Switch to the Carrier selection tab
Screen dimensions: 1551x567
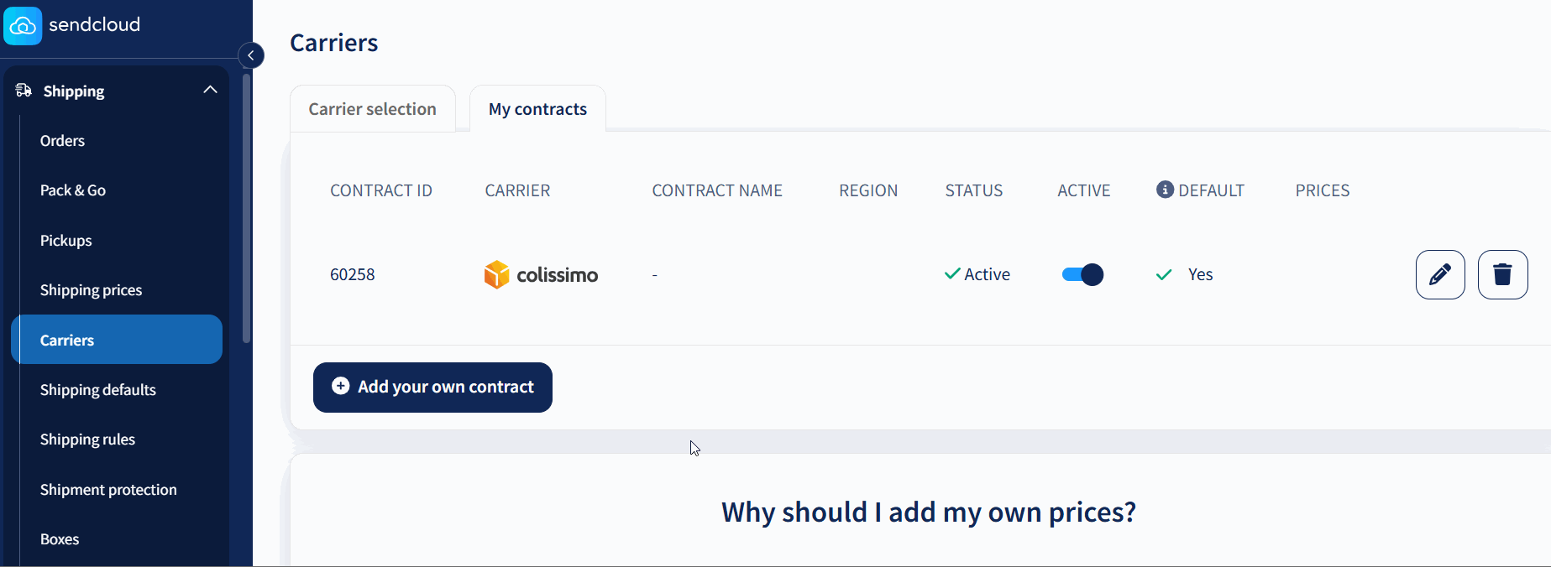tap(372, 108)
